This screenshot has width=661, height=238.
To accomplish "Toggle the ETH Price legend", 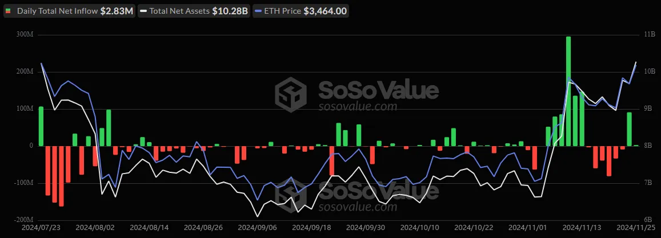I will tap(301, 11).
